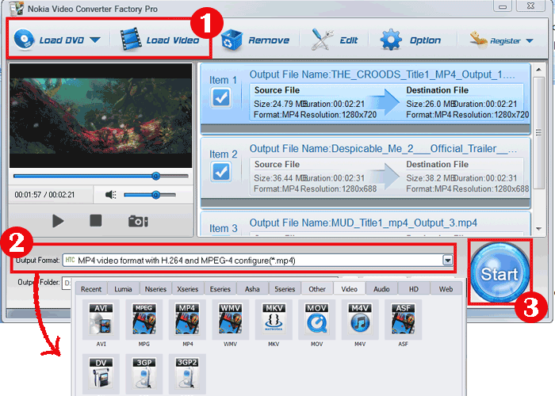
Task: Uncheck the Item 1 checkbox
Action: 221,97
